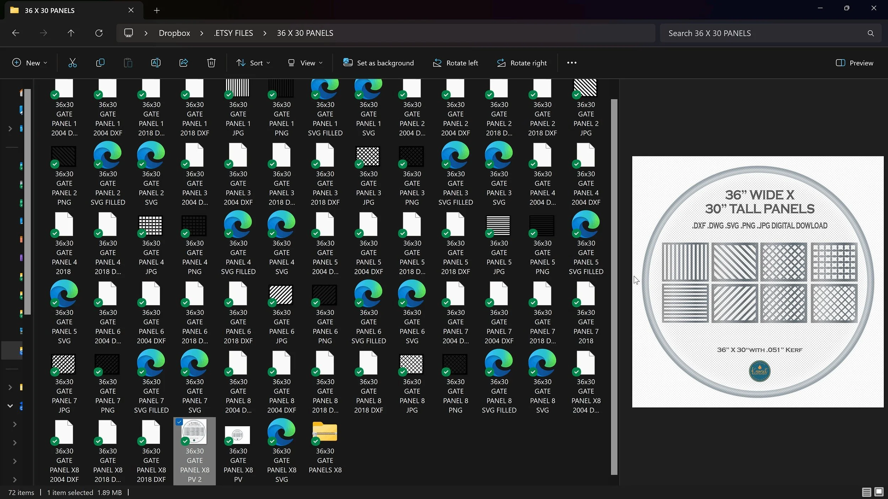Select 36x30 GATE PANEL 4 JPG file
888x499 pixels.
pyautogui.click(x=151, y=243)
